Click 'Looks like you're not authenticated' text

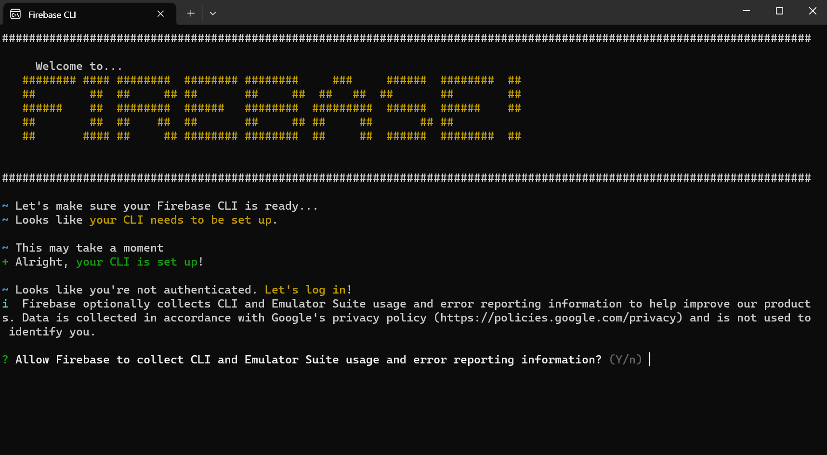pos(133,290)
